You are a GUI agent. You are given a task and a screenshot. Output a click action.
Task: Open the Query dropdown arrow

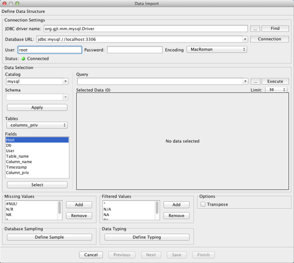[245, 81]
